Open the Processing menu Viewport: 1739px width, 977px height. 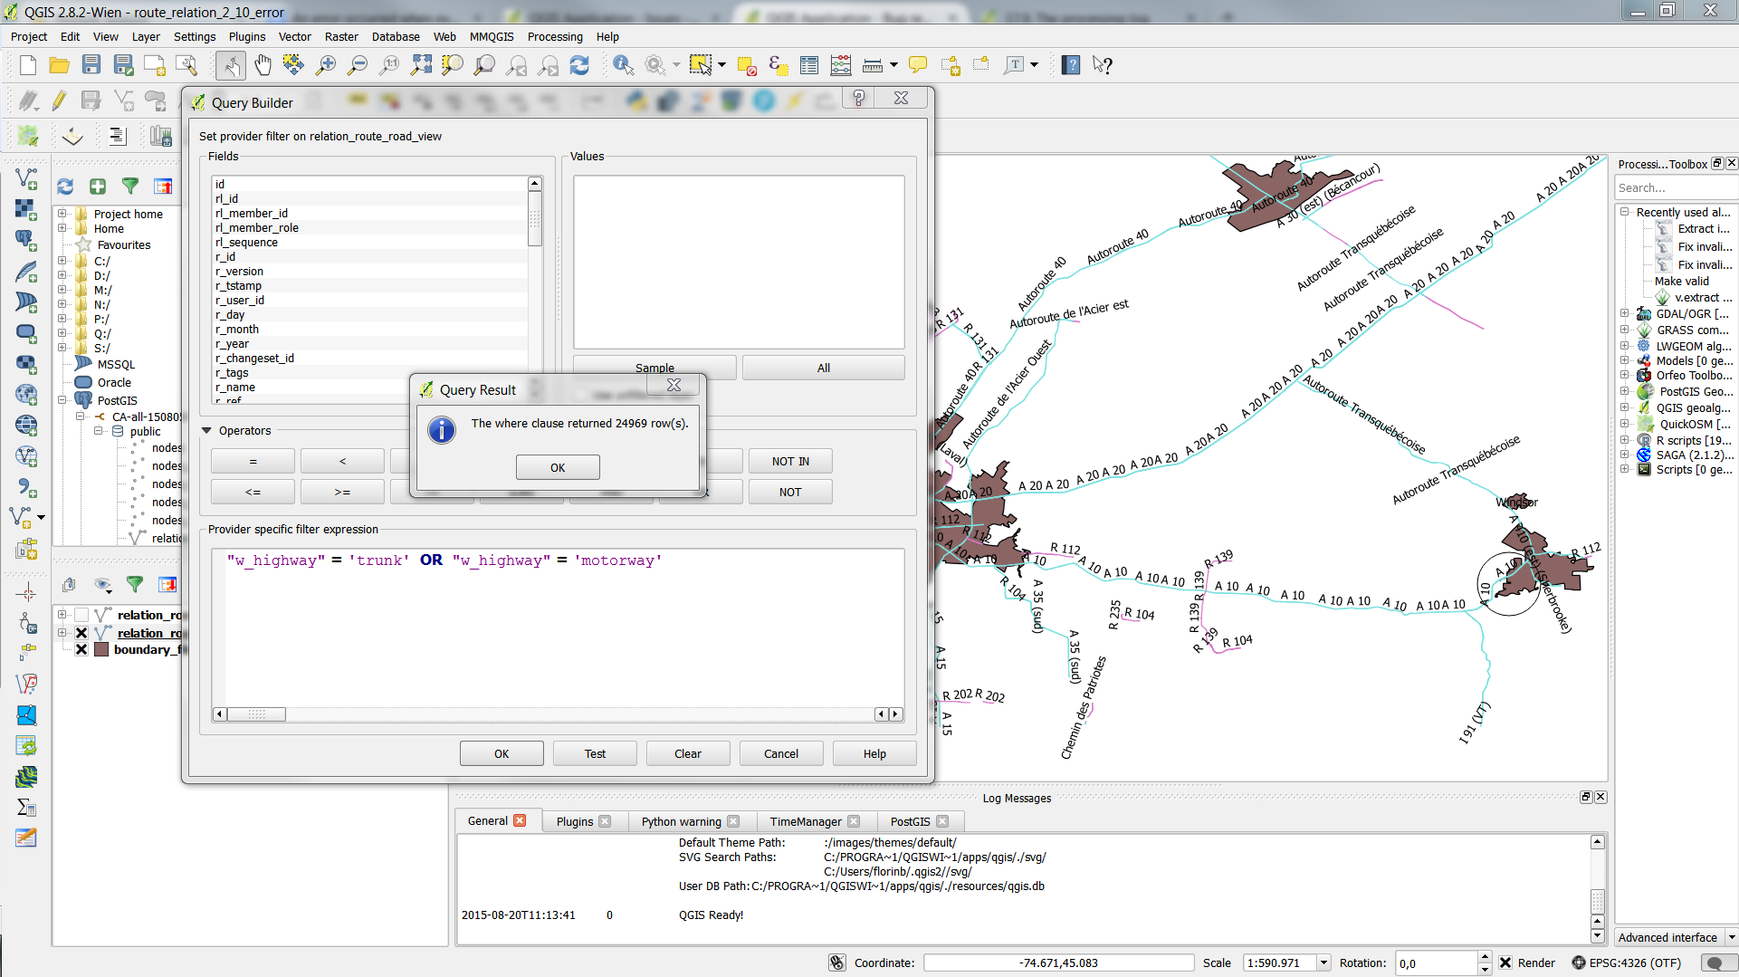pos(555,37)
